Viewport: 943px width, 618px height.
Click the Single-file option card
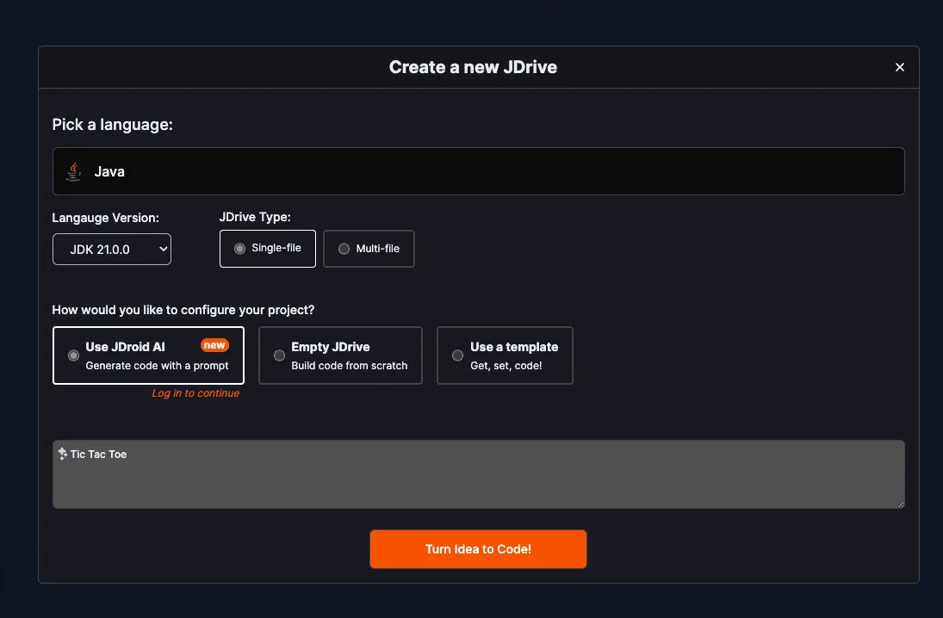[x=268, y=248]
